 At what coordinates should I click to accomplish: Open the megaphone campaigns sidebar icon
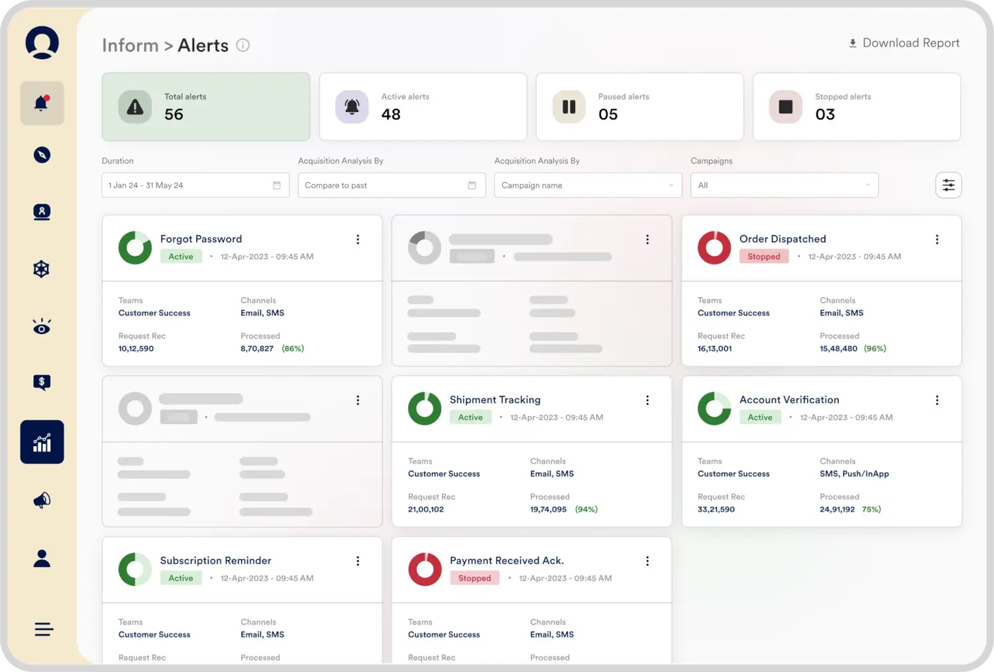(x=42, y=500)
